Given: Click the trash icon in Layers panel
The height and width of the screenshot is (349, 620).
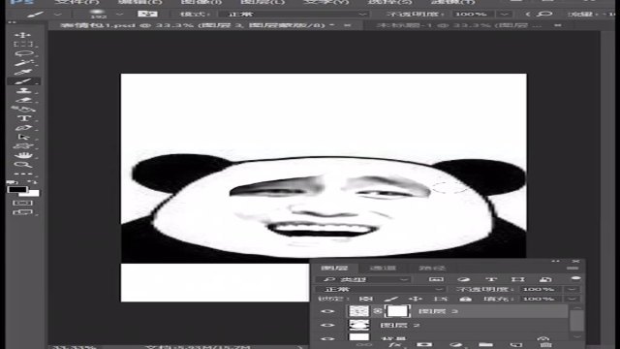Looking at the screenshot, I should pos(546,345).
